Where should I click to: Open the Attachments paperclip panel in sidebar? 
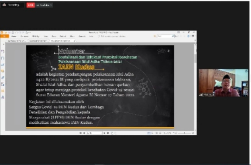[3, 77]
